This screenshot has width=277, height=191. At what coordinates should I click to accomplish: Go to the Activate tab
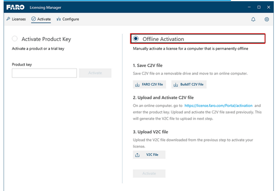click(41, 19)
